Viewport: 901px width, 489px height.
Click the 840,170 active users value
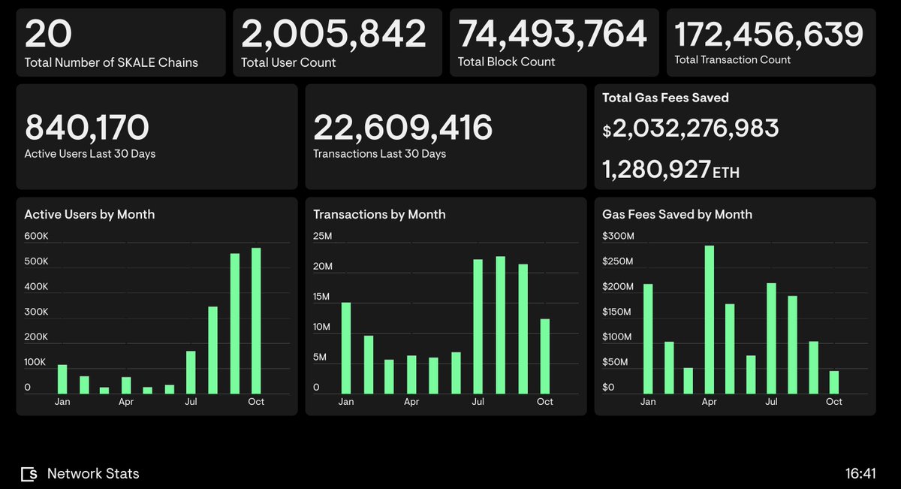click(87, 128)
